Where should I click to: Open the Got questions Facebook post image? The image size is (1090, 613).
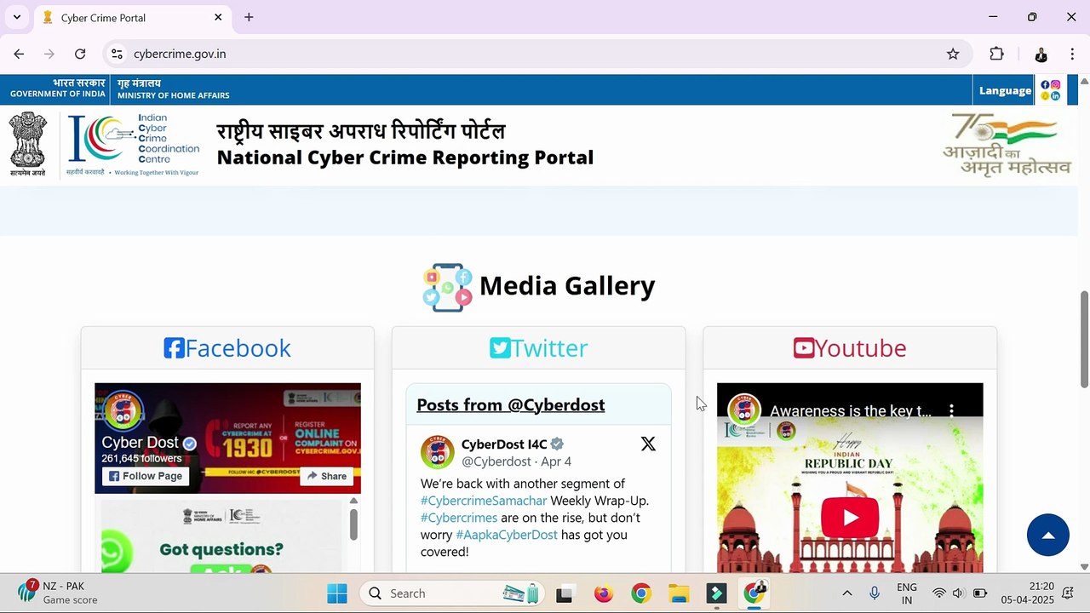(222, 536)
